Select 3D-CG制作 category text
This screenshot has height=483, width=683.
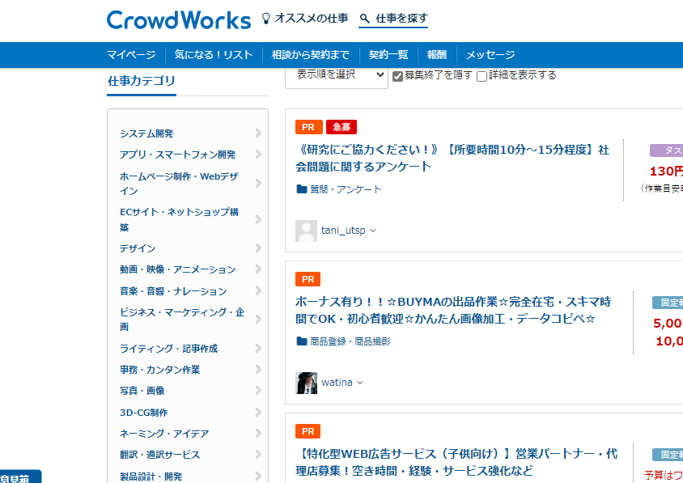pos(144,412)
